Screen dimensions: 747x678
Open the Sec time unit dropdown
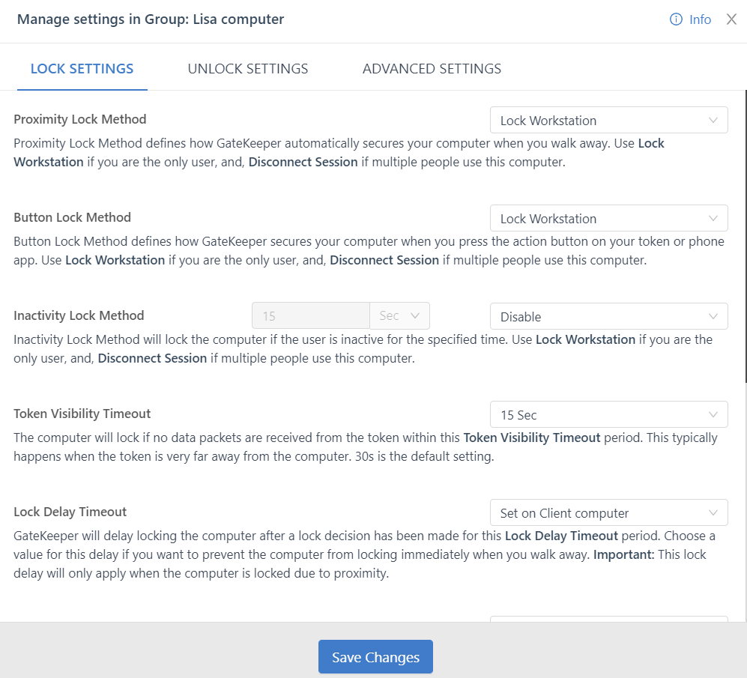pos(399,316)
